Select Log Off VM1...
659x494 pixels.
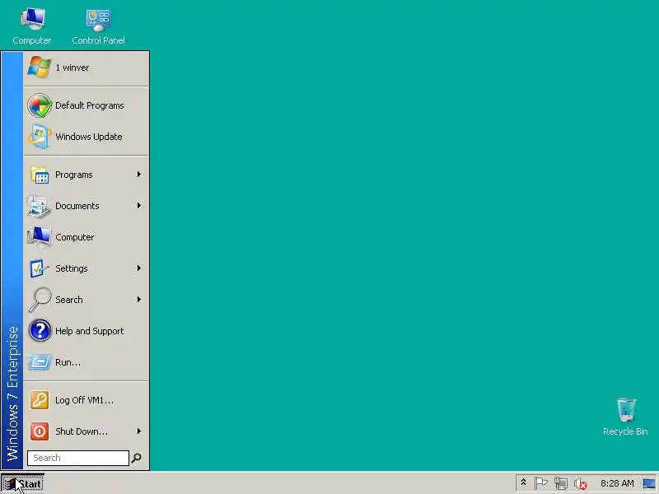(86, 400)
